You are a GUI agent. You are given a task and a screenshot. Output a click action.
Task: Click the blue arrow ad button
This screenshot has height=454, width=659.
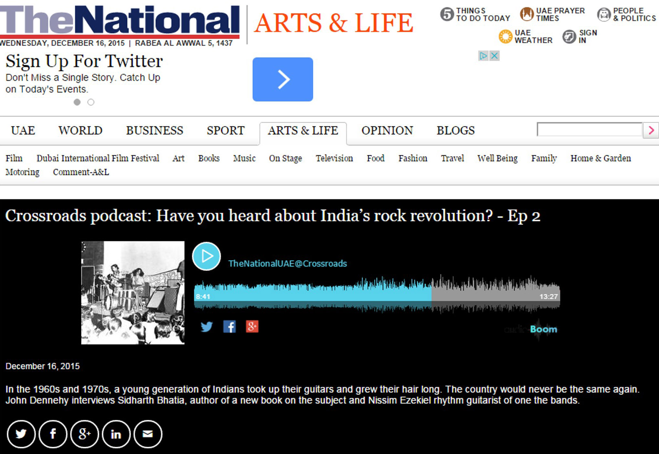[283, 79]
